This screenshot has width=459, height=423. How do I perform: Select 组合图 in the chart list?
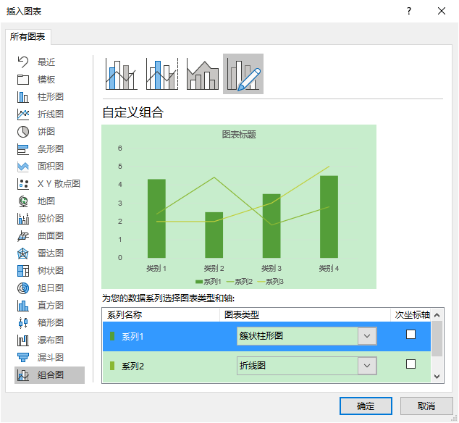(x=50, y=375)
